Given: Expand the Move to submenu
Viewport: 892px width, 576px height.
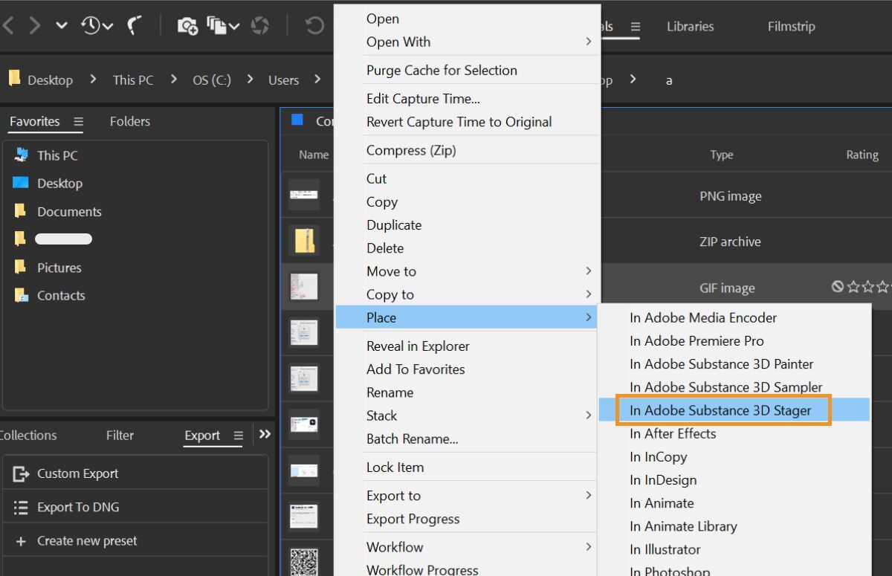Looking at the screenshot, I should [x=588, y=271].
